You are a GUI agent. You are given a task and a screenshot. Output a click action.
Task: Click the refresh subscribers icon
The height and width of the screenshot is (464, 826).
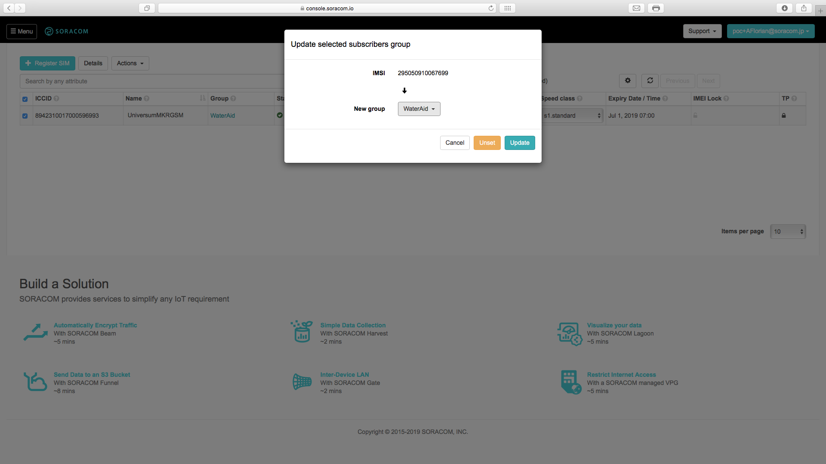coord(650,81)
